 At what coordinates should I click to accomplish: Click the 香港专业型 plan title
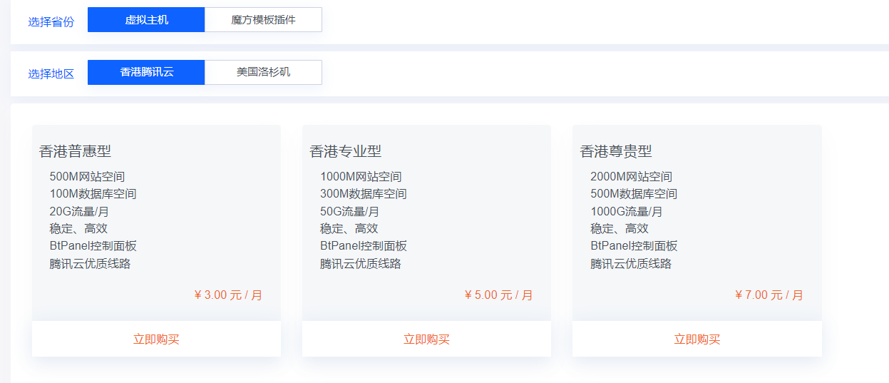[x=345, y=151]
